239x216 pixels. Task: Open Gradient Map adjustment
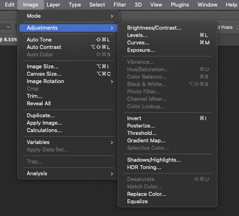[x=168, y=141]
